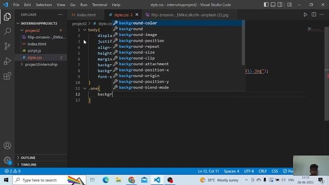Open volume control in system tray
The width and height of the screenshot is (329, 185).
coord(283,180)
